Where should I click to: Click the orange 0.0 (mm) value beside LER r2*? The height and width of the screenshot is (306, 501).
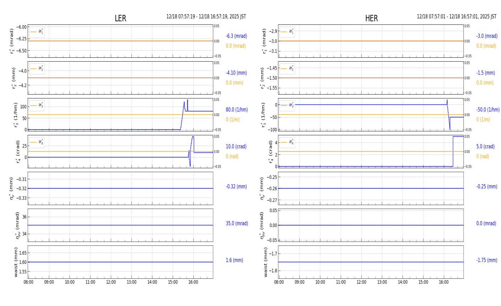tap(235, 83)
